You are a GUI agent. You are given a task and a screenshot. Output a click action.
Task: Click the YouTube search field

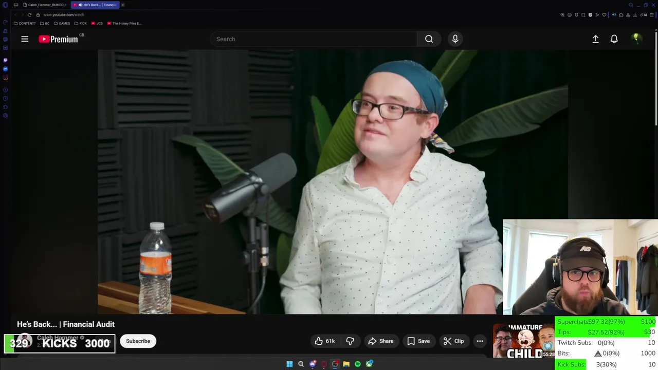[314, 39]
